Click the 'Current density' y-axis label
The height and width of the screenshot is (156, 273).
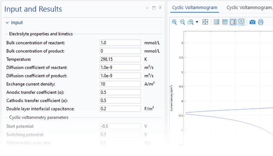tap(172, 98)
